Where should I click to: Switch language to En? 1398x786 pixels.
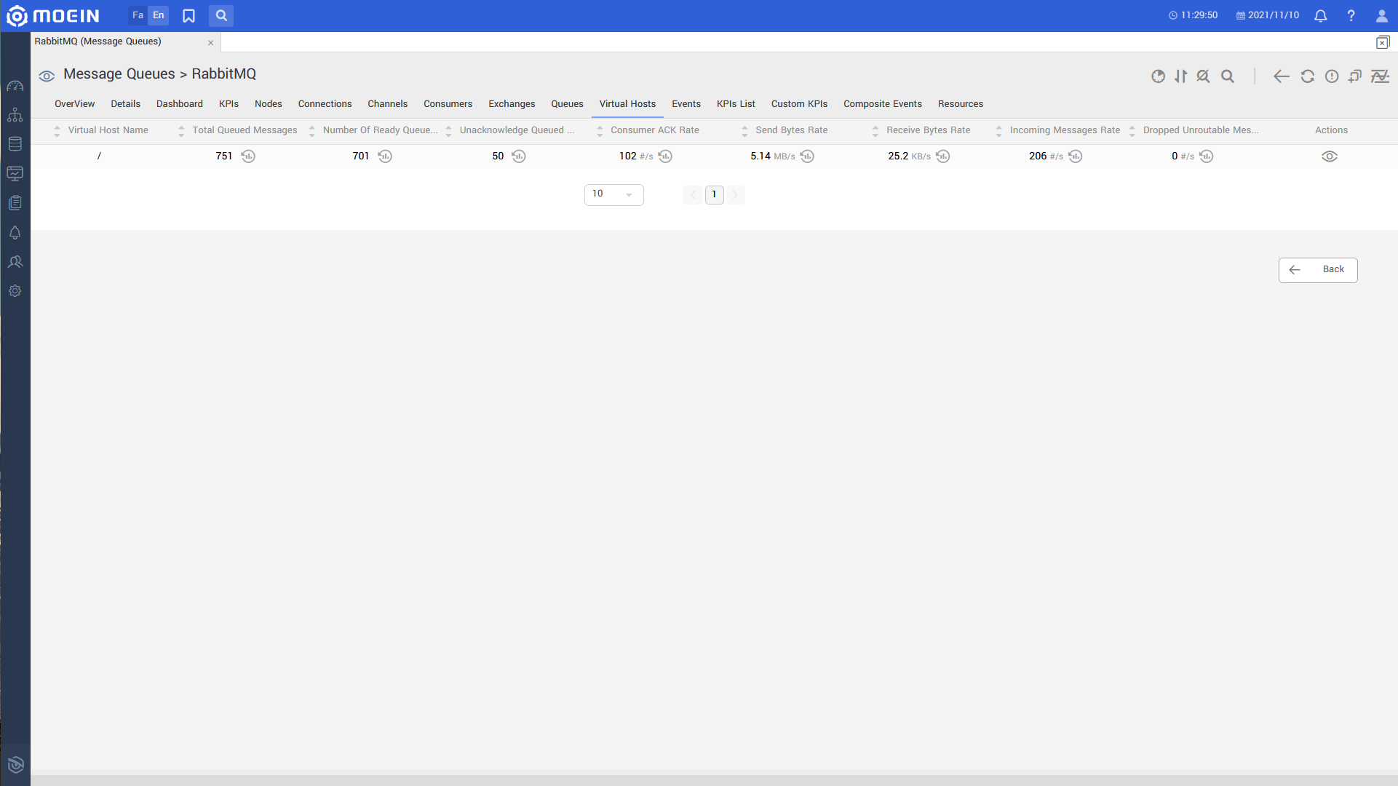[x=159, y=15]
